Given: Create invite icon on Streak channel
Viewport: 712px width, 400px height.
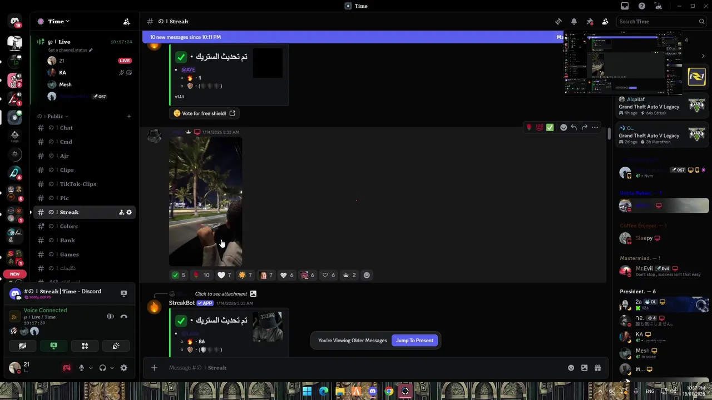Looking at the screenshot, I should click(x=121, y=212).
